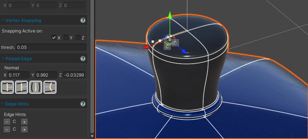The image size is (308, 139).
Task: Open help for Vertex Snapping section
Action: 83,20
